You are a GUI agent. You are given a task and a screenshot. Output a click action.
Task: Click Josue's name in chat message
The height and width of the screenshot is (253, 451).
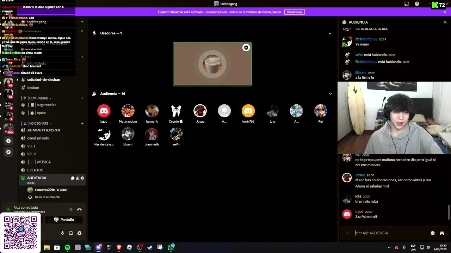(360, 175)
